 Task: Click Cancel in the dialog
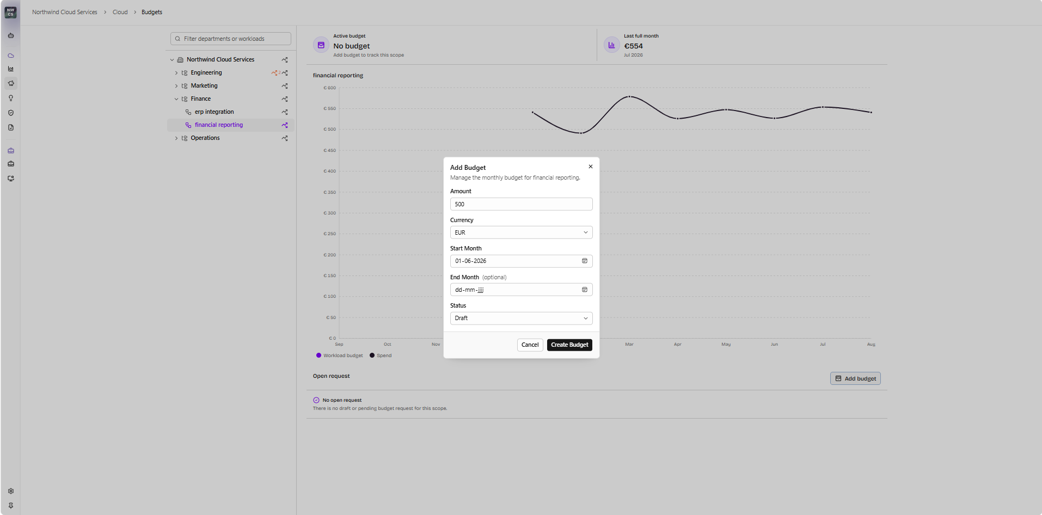tap(530, 345)
